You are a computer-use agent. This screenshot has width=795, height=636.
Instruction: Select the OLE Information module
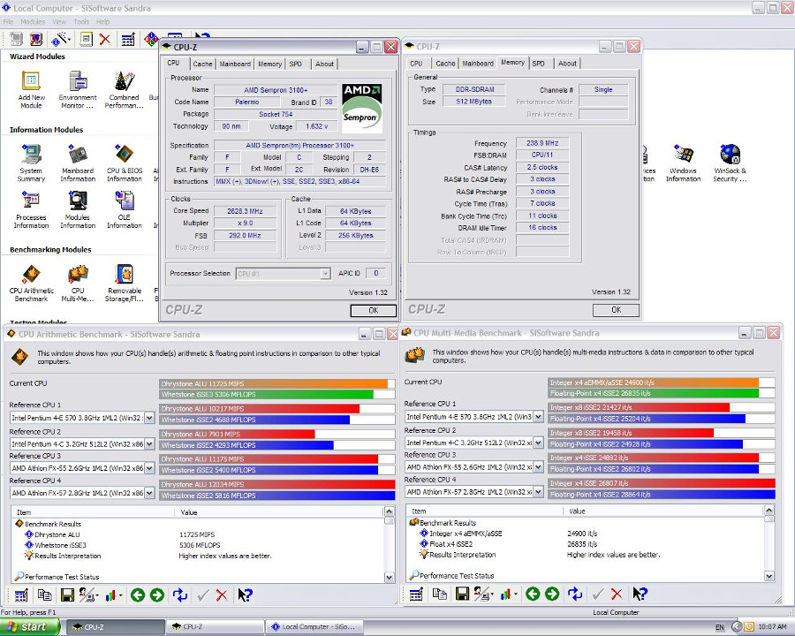coord(125,210)
